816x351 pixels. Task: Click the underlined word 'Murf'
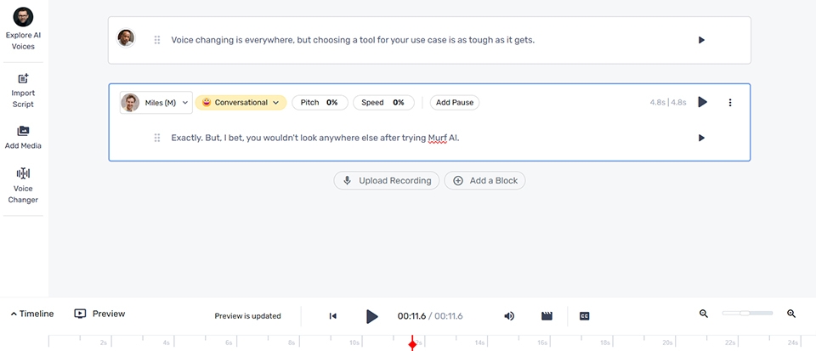[437, 139]
